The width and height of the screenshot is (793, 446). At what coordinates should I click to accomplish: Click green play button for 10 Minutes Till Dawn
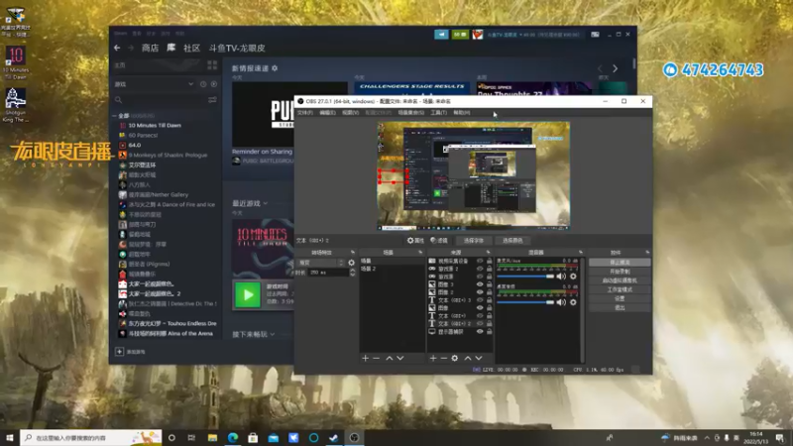point(248,294)
